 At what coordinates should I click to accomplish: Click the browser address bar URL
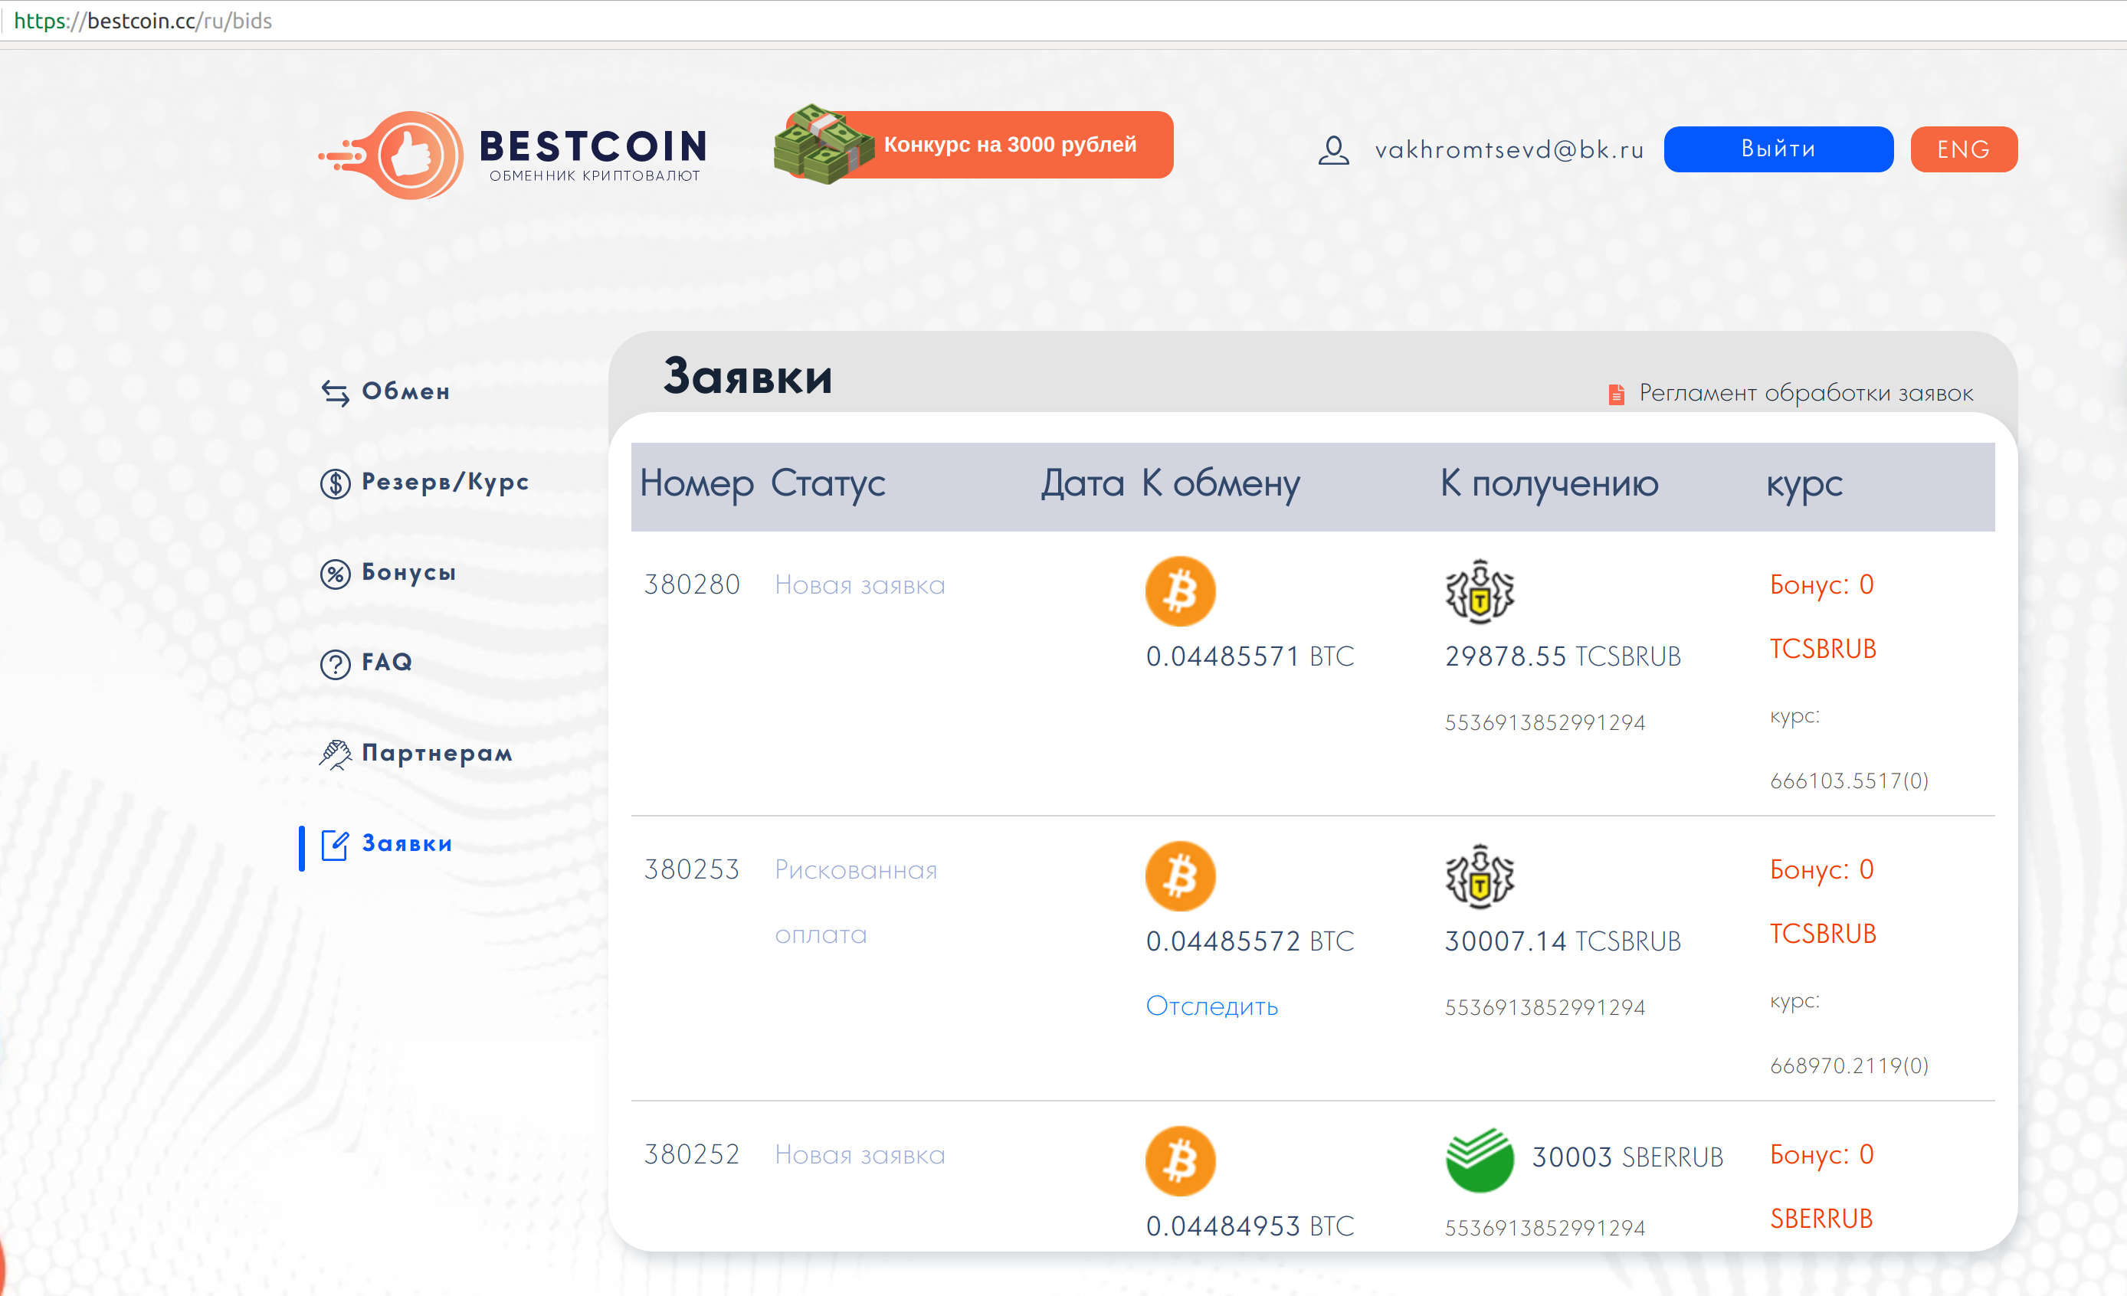pos(143,21)
